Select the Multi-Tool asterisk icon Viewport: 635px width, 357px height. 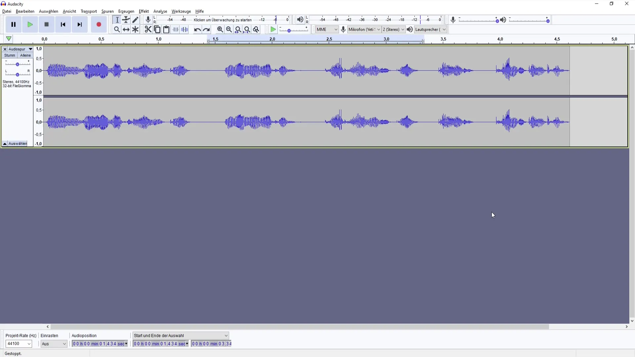point(135,29)
